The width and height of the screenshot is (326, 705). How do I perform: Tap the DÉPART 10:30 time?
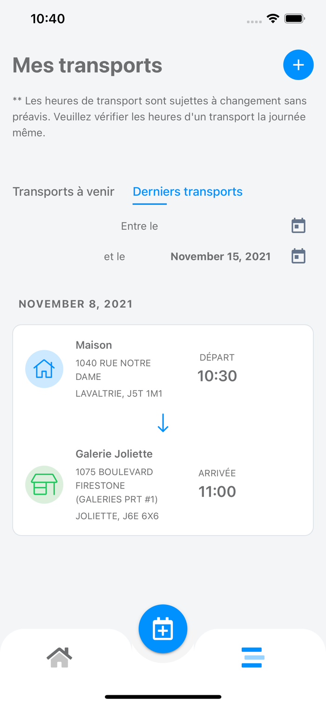[x=217, y=369]
